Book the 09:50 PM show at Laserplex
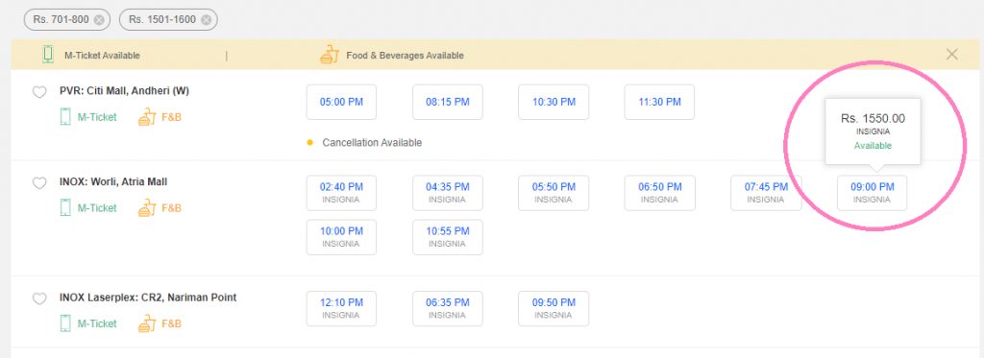 click(553, 308)
